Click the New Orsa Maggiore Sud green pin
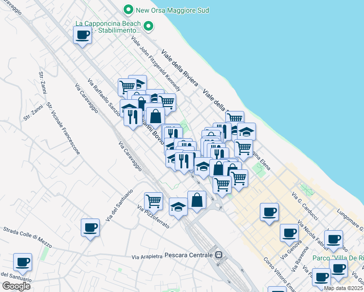364x292 pixels. pos(128,9)
